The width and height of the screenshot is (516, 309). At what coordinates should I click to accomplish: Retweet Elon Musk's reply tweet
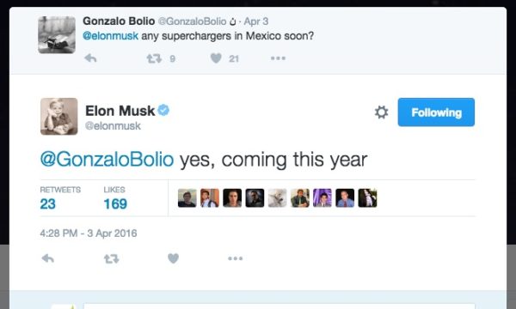pyautogui.click(x=112, y=259)
